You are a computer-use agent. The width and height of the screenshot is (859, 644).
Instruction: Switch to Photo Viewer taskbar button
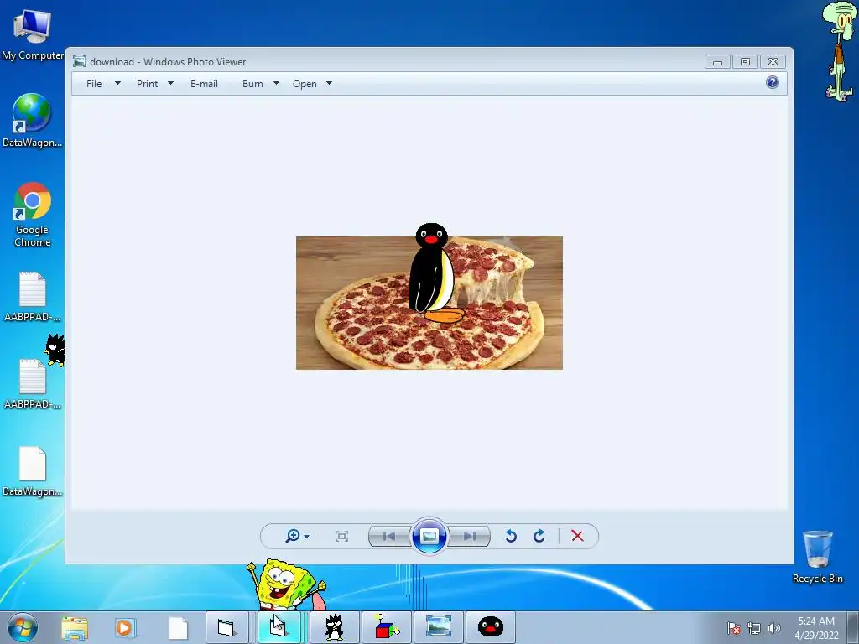439,627
